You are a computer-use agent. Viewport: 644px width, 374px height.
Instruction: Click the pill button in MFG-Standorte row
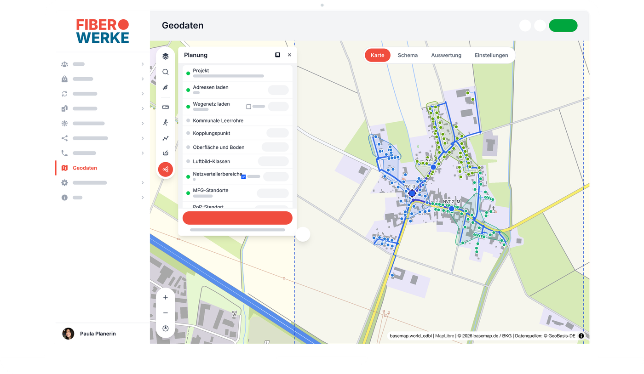click(x=273, y=193)
